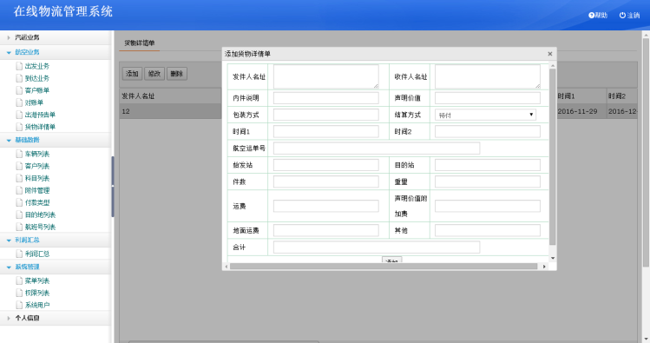Open 付款类型 in the sidebar
The image size is (650, 343).
(37, 202)
